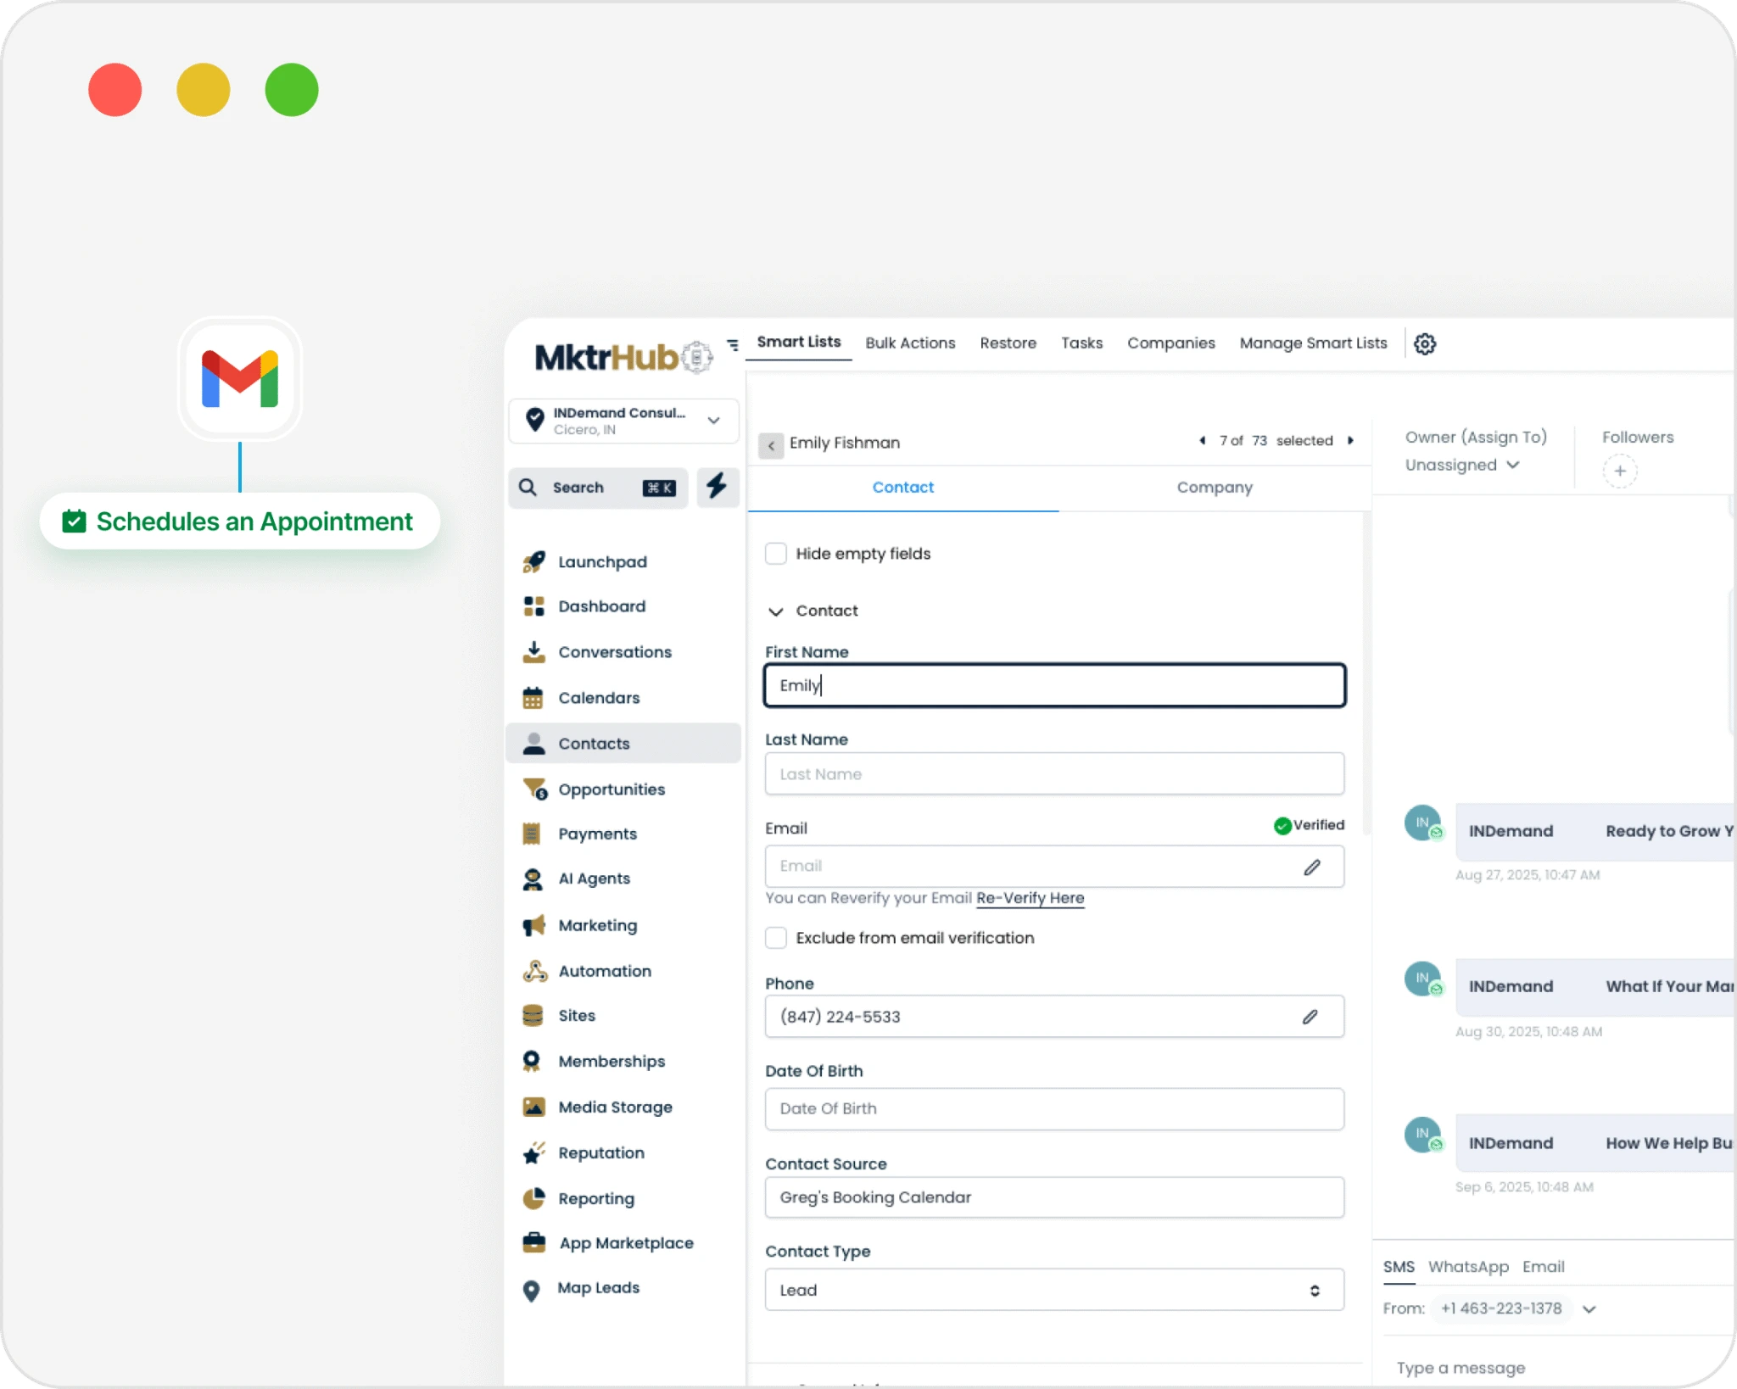Viewport: 1737px width, 1389px height.
Task: Click the Phone field (847) 224-5533
Action: tap(1054, 1017)
